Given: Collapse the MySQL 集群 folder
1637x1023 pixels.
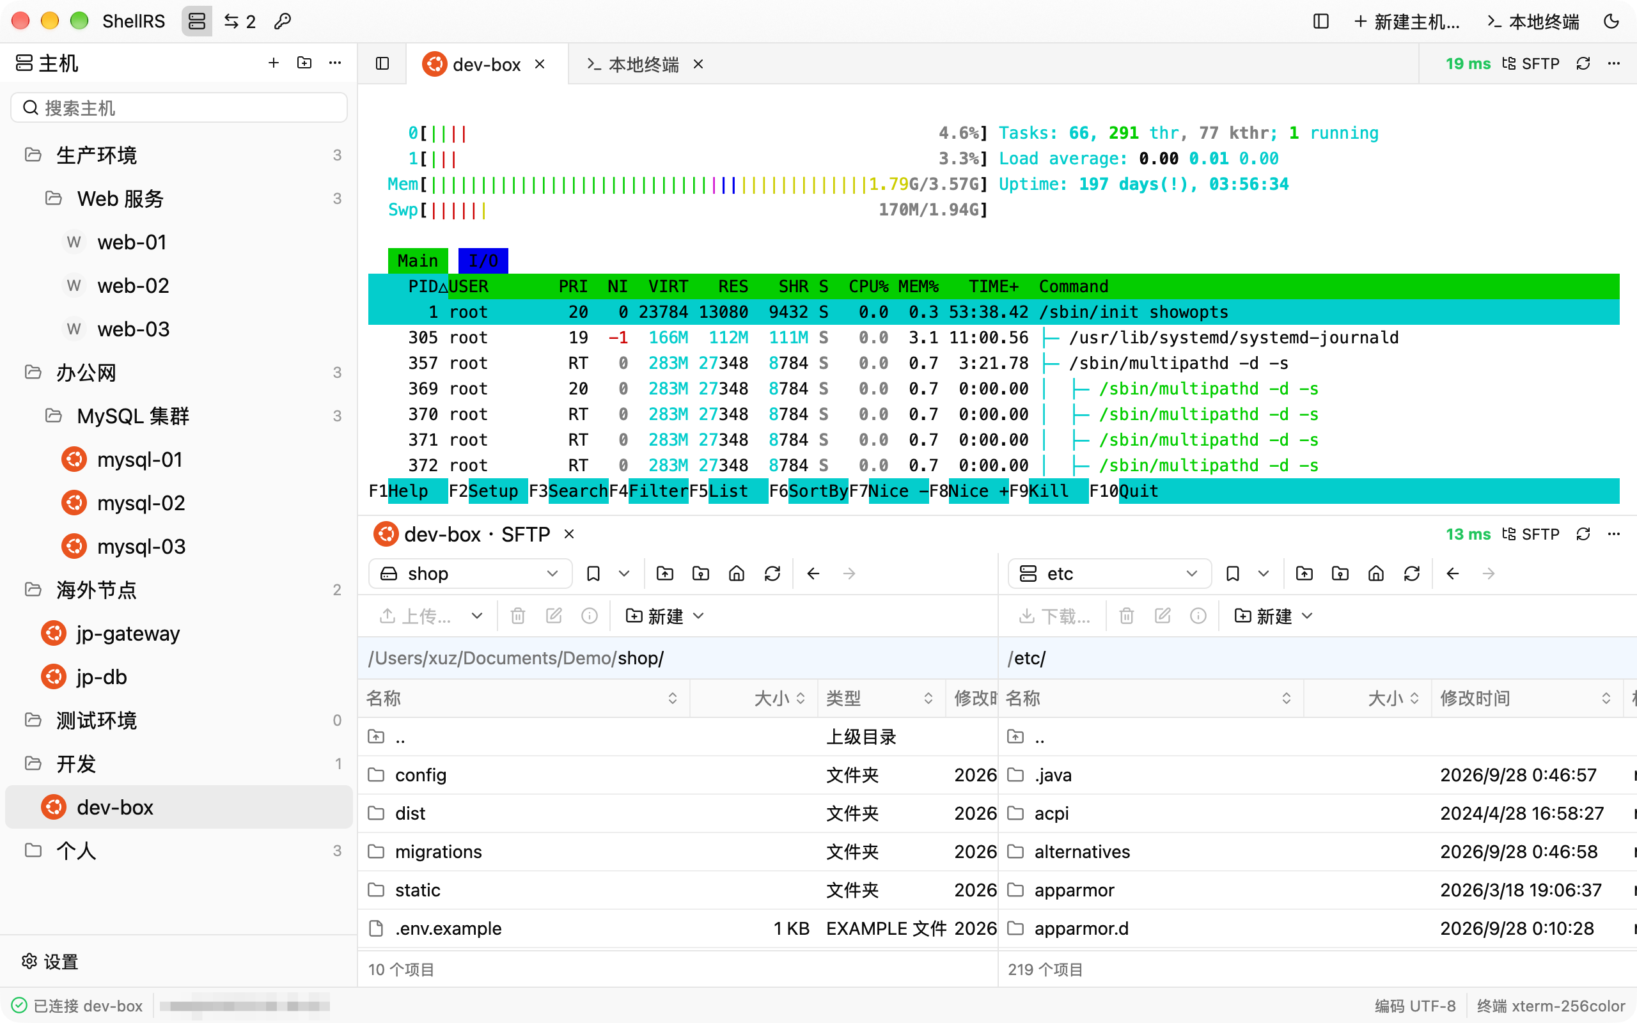Looking at the screenshot, I should (179, 416).
